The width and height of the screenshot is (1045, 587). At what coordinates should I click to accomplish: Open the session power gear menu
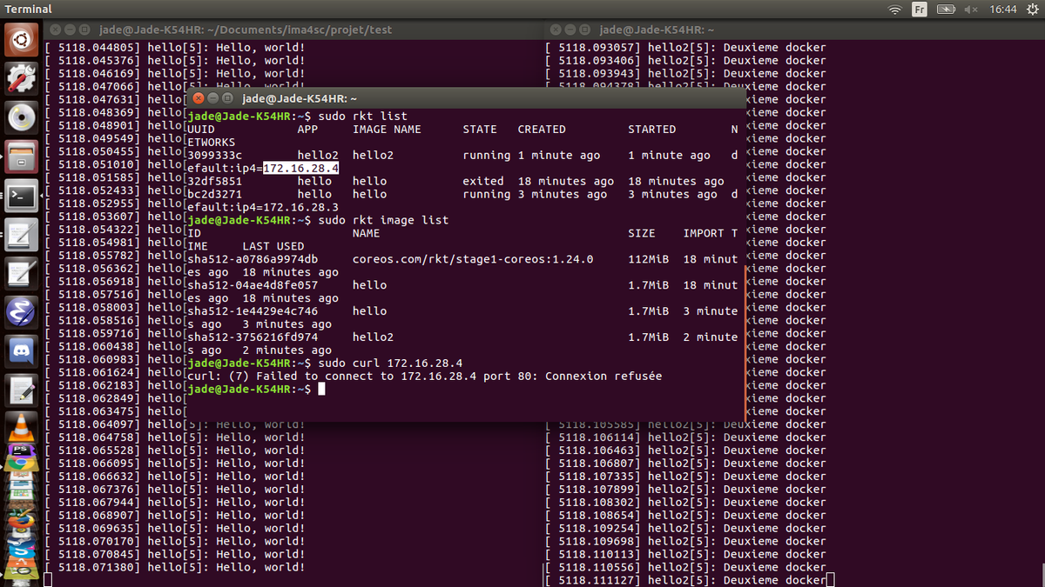1032,10
